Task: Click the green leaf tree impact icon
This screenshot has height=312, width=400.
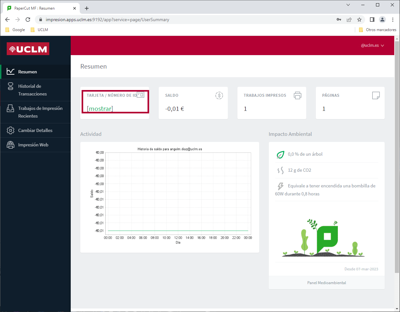Action: (280, 155)
